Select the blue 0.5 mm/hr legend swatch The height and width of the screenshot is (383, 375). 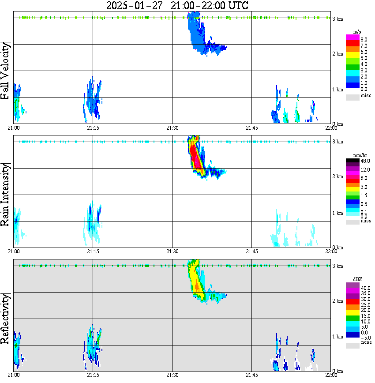click(x=352, y=202)
